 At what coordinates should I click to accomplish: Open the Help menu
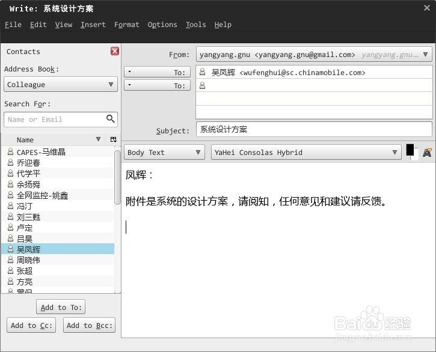pyautogui.click(x=223, y=25)
